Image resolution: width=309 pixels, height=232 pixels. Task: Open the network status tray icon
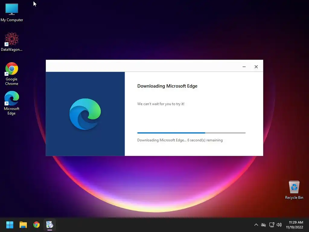(272, 225)
